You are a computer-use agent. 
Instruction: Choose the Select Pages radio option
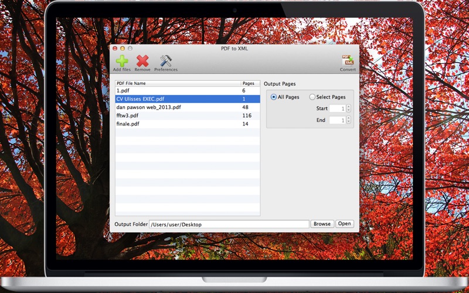pos(312,97)
